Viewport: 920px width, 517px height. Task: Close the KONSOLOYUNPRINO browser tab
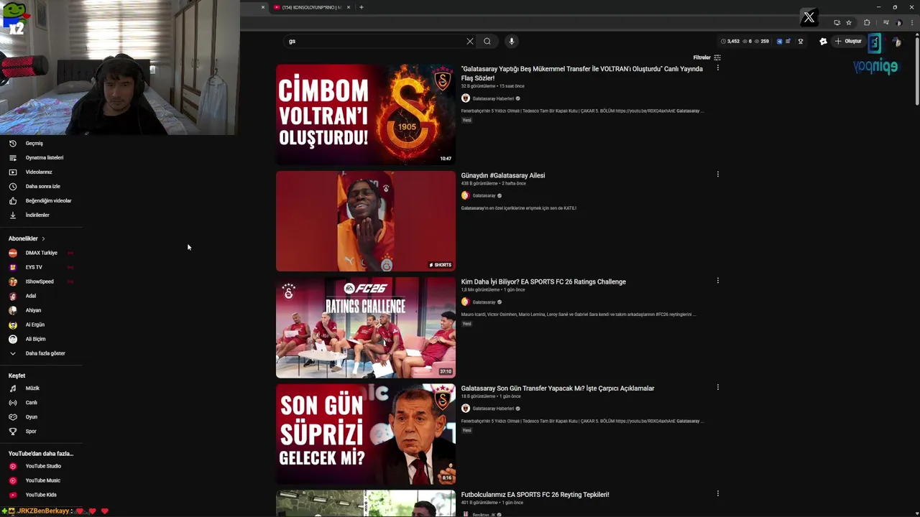pyautogui.click(x=349, y=7)
